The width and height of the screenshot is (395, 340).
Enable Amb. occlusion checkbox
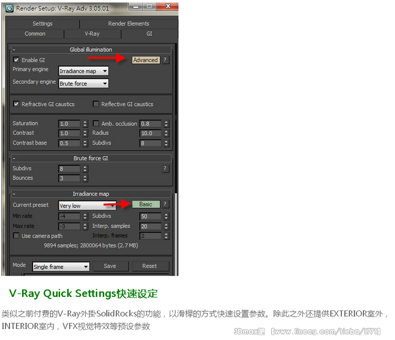pos(96,123)
